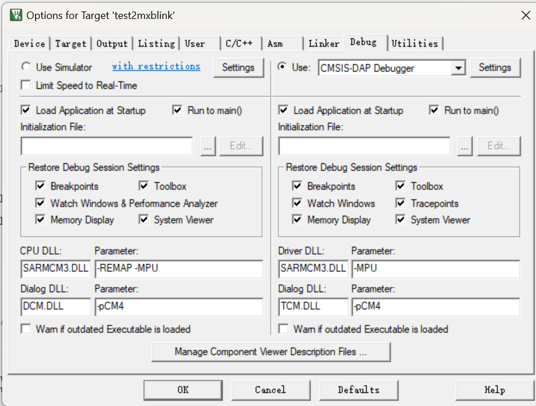Go to the User tab
Viewport: 536px width, 406px height.
pos(200,44)
